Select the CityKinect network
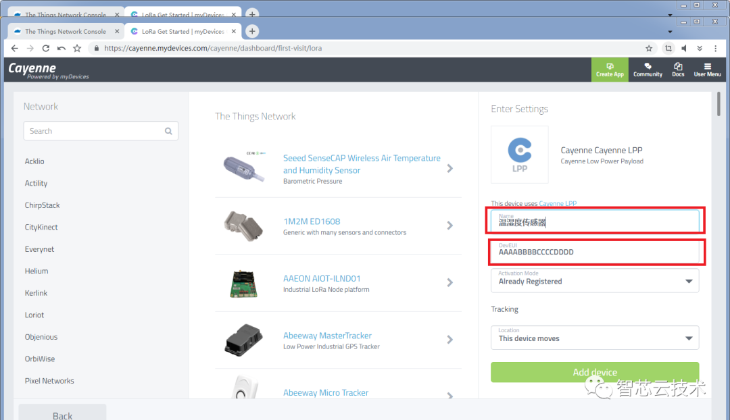 (x=41, y=227)
